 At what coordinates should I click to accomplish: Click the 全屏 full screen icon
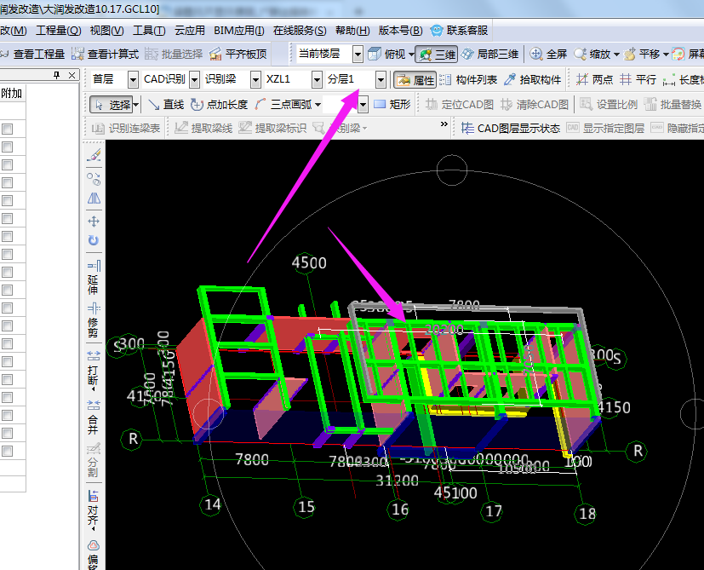[547, 55]
